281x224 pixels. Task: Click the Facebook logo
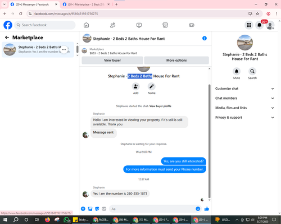pyautogui.click(x=8, y=25)
